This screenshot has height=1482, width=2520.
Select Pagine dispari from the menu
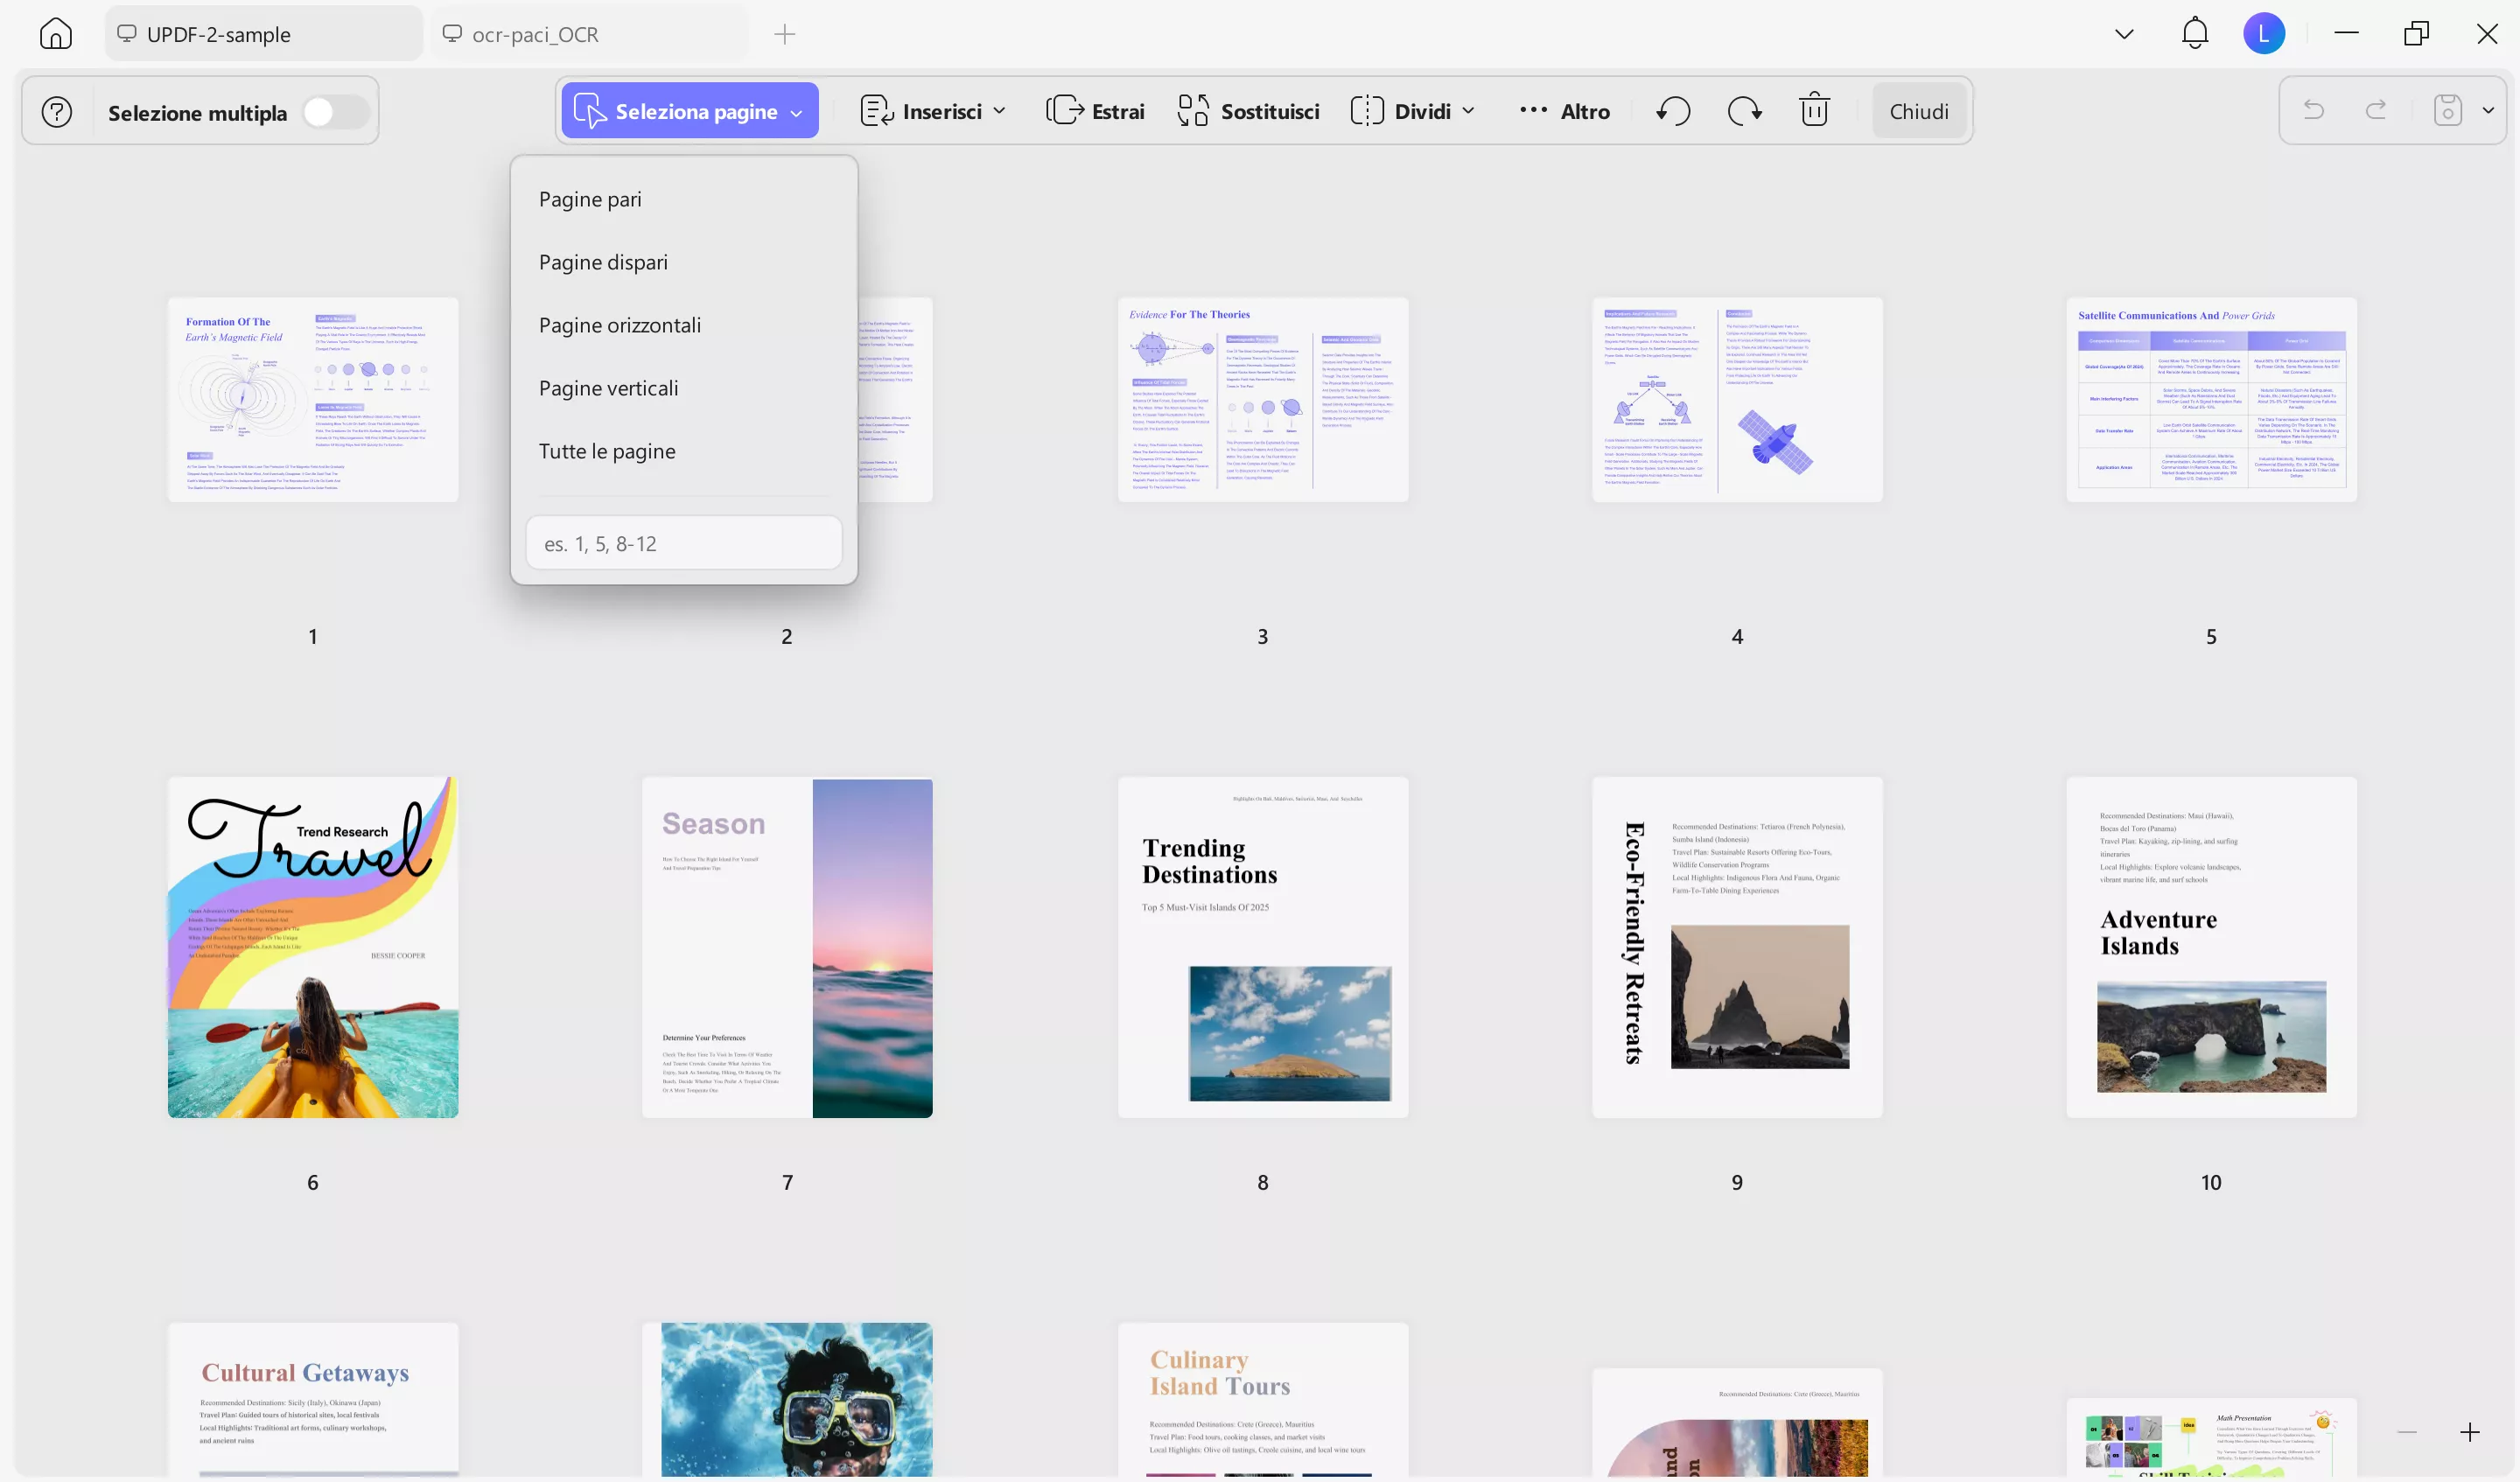pyautogui.click(x=603, y=262)
